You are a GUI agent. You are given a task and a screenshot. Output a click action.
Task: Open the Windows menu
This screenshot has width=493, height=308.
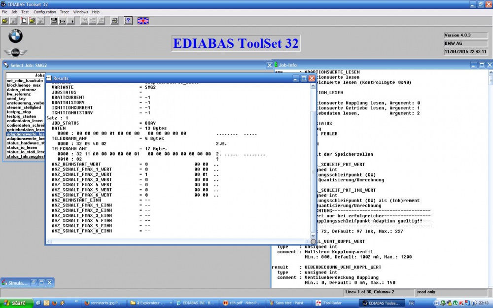pyautogui.click(x=81, y=12)
